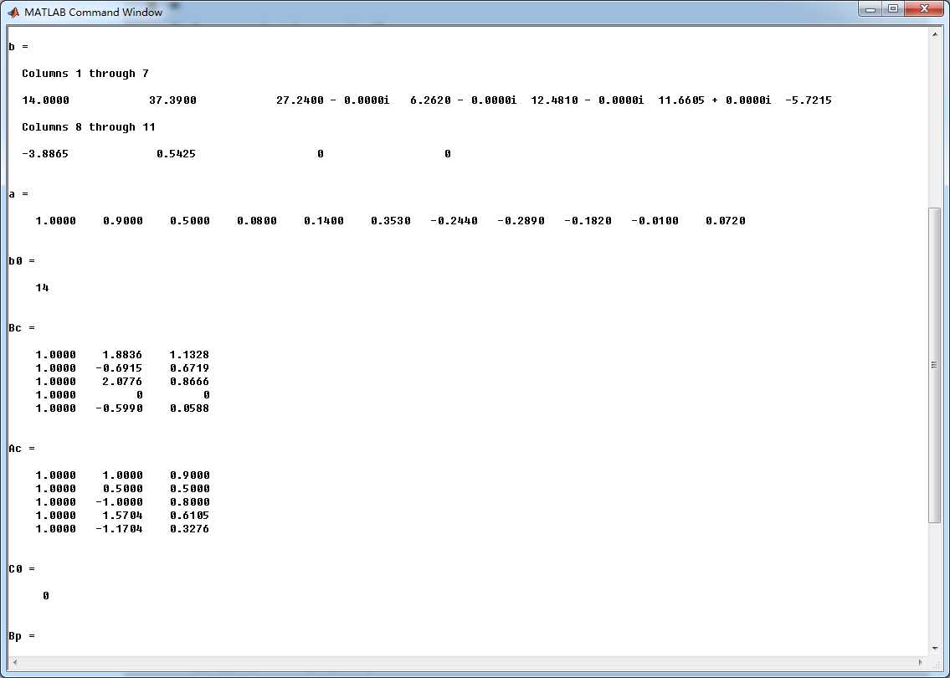Click the vertical scrollbar up arrow

coord(935,34)
